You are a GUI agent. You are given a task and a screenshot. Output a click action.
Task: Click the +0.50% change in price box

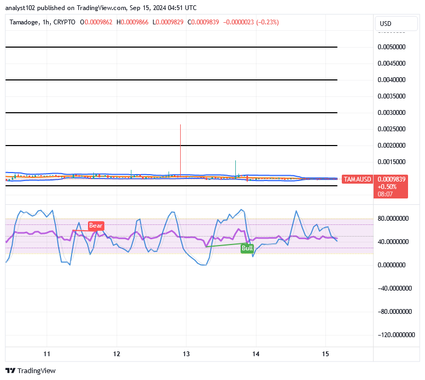pos(387,187)
